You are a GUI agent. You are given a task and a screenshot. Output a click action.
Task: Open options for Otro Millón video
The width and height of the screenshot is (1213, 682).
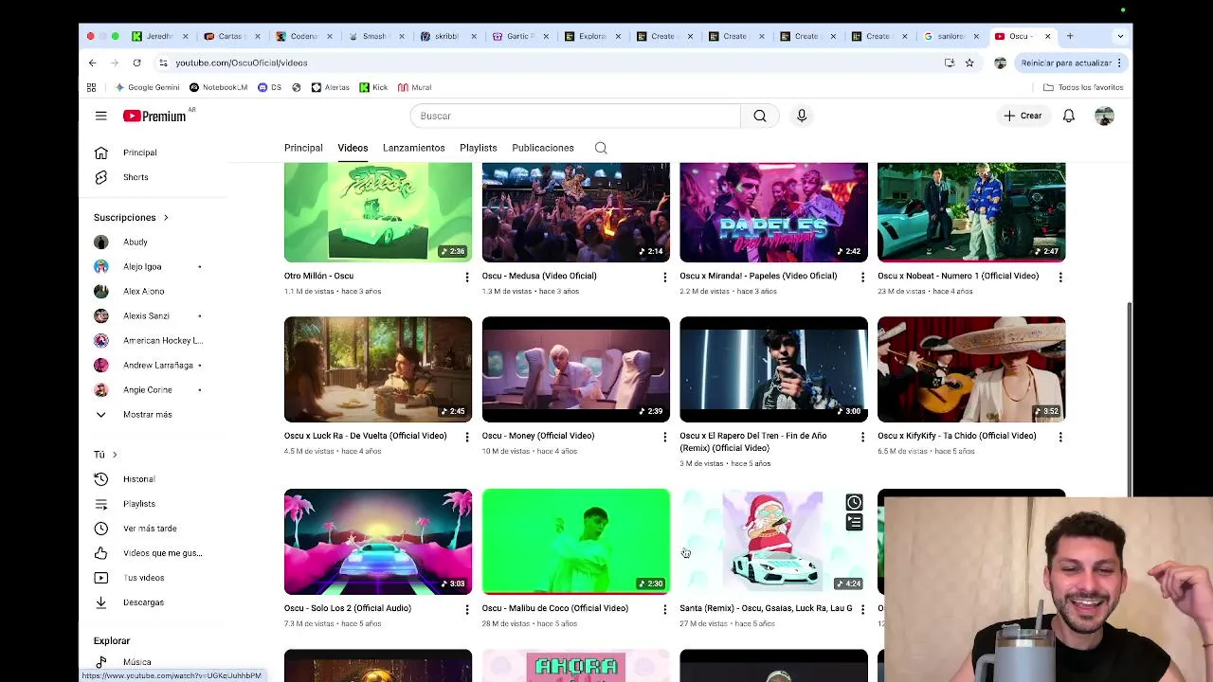466,277
